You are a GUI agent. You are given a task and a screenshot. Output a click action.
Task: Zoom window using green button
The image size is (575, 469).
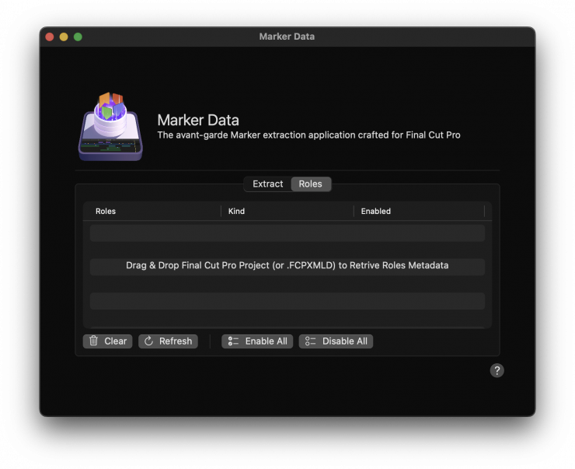(78, 37)
